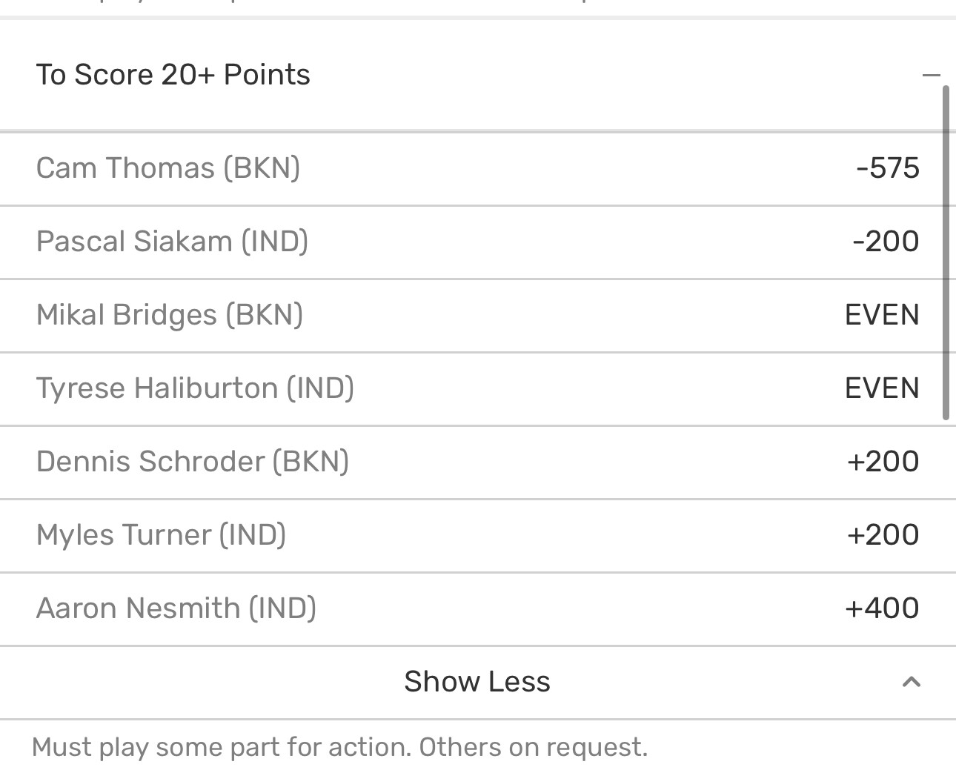Choose Mikal Bridges EVEN odds

[x=882, y=315]
